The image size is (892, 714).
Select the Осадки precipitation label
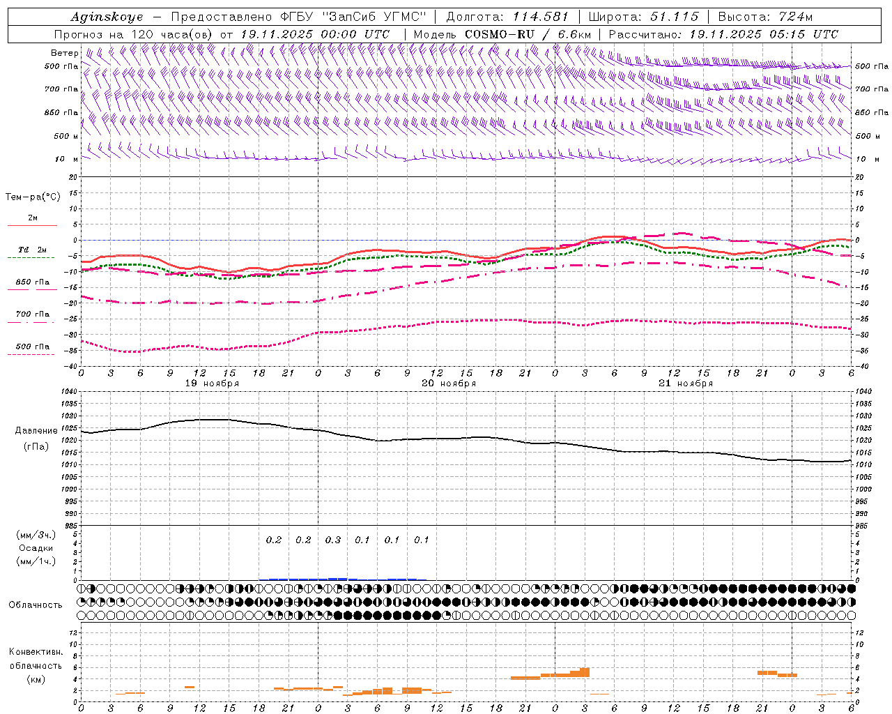[36, 548]
